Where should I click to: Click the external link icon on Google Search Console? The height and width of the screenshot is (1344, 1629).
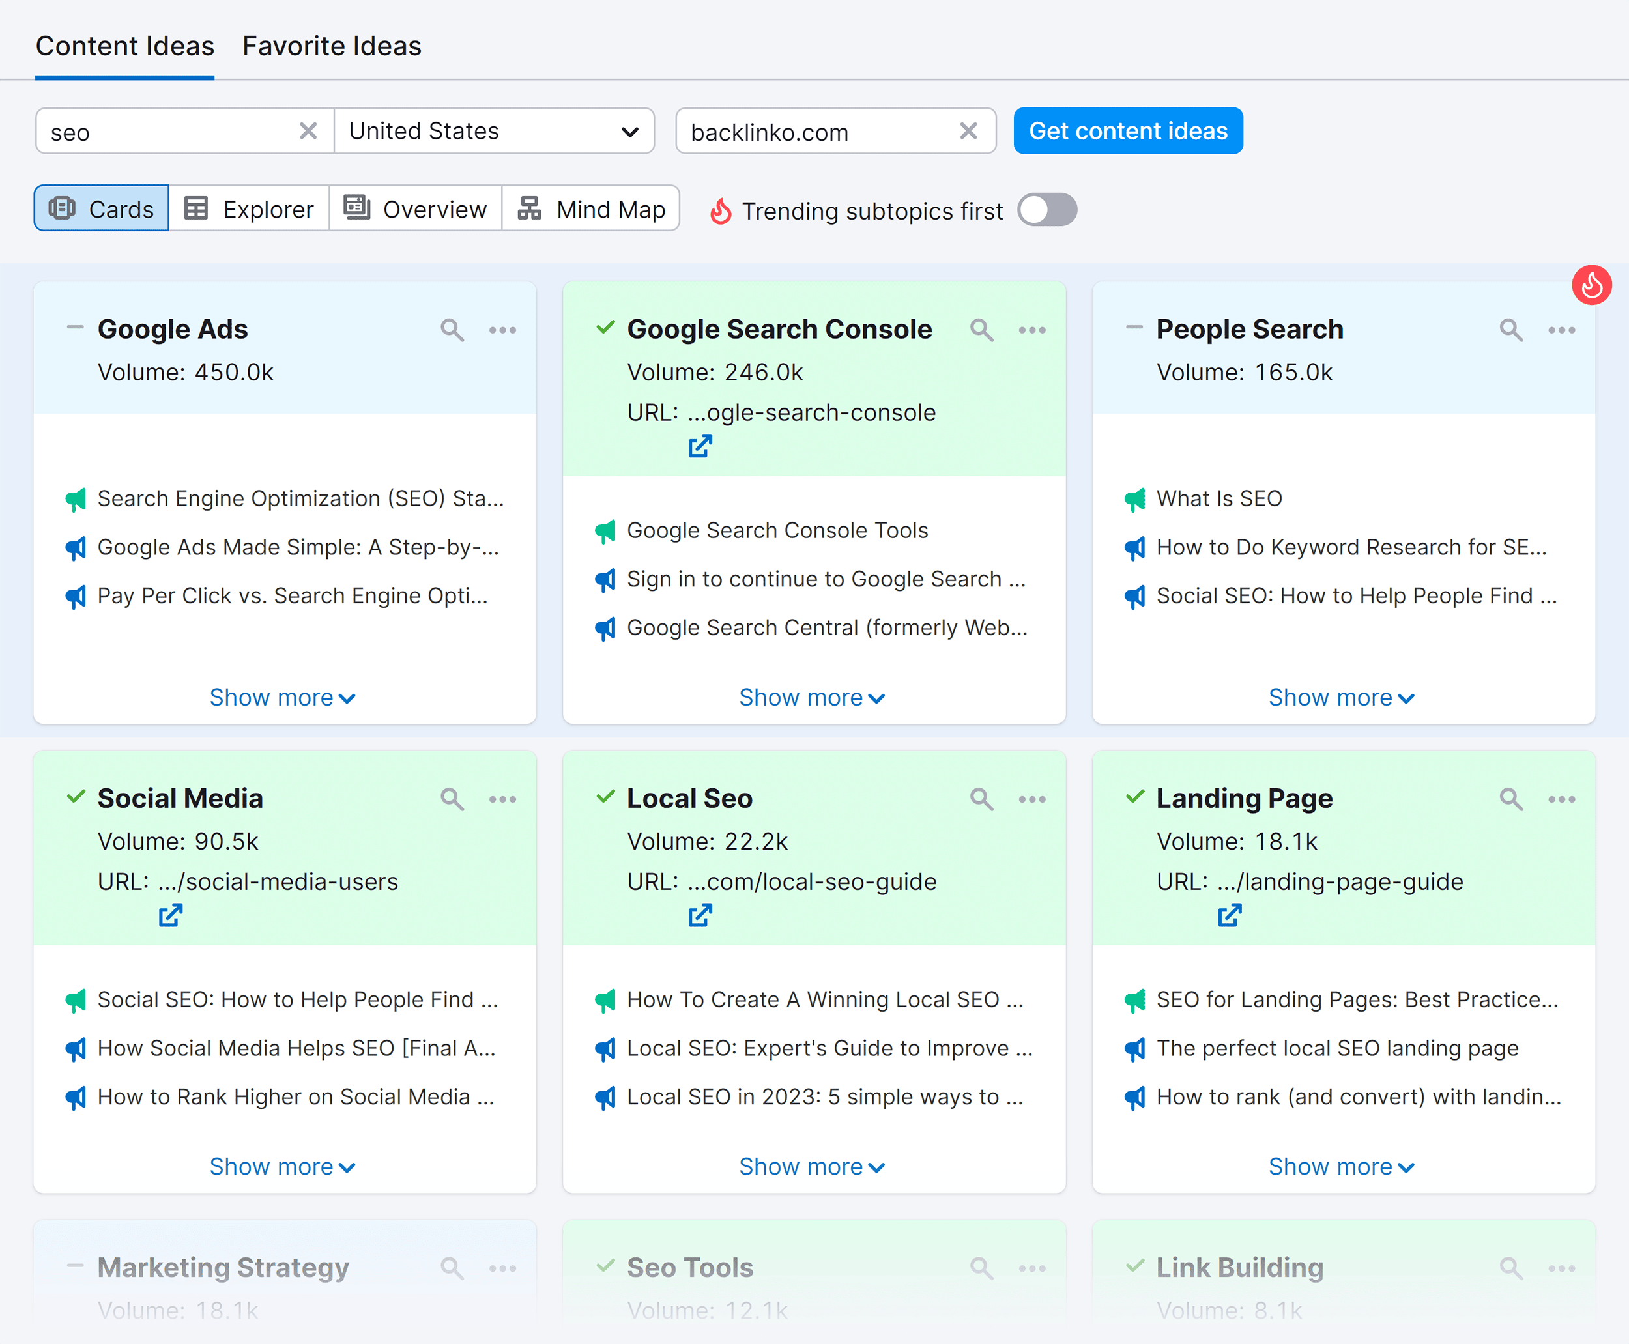[702, 448]
